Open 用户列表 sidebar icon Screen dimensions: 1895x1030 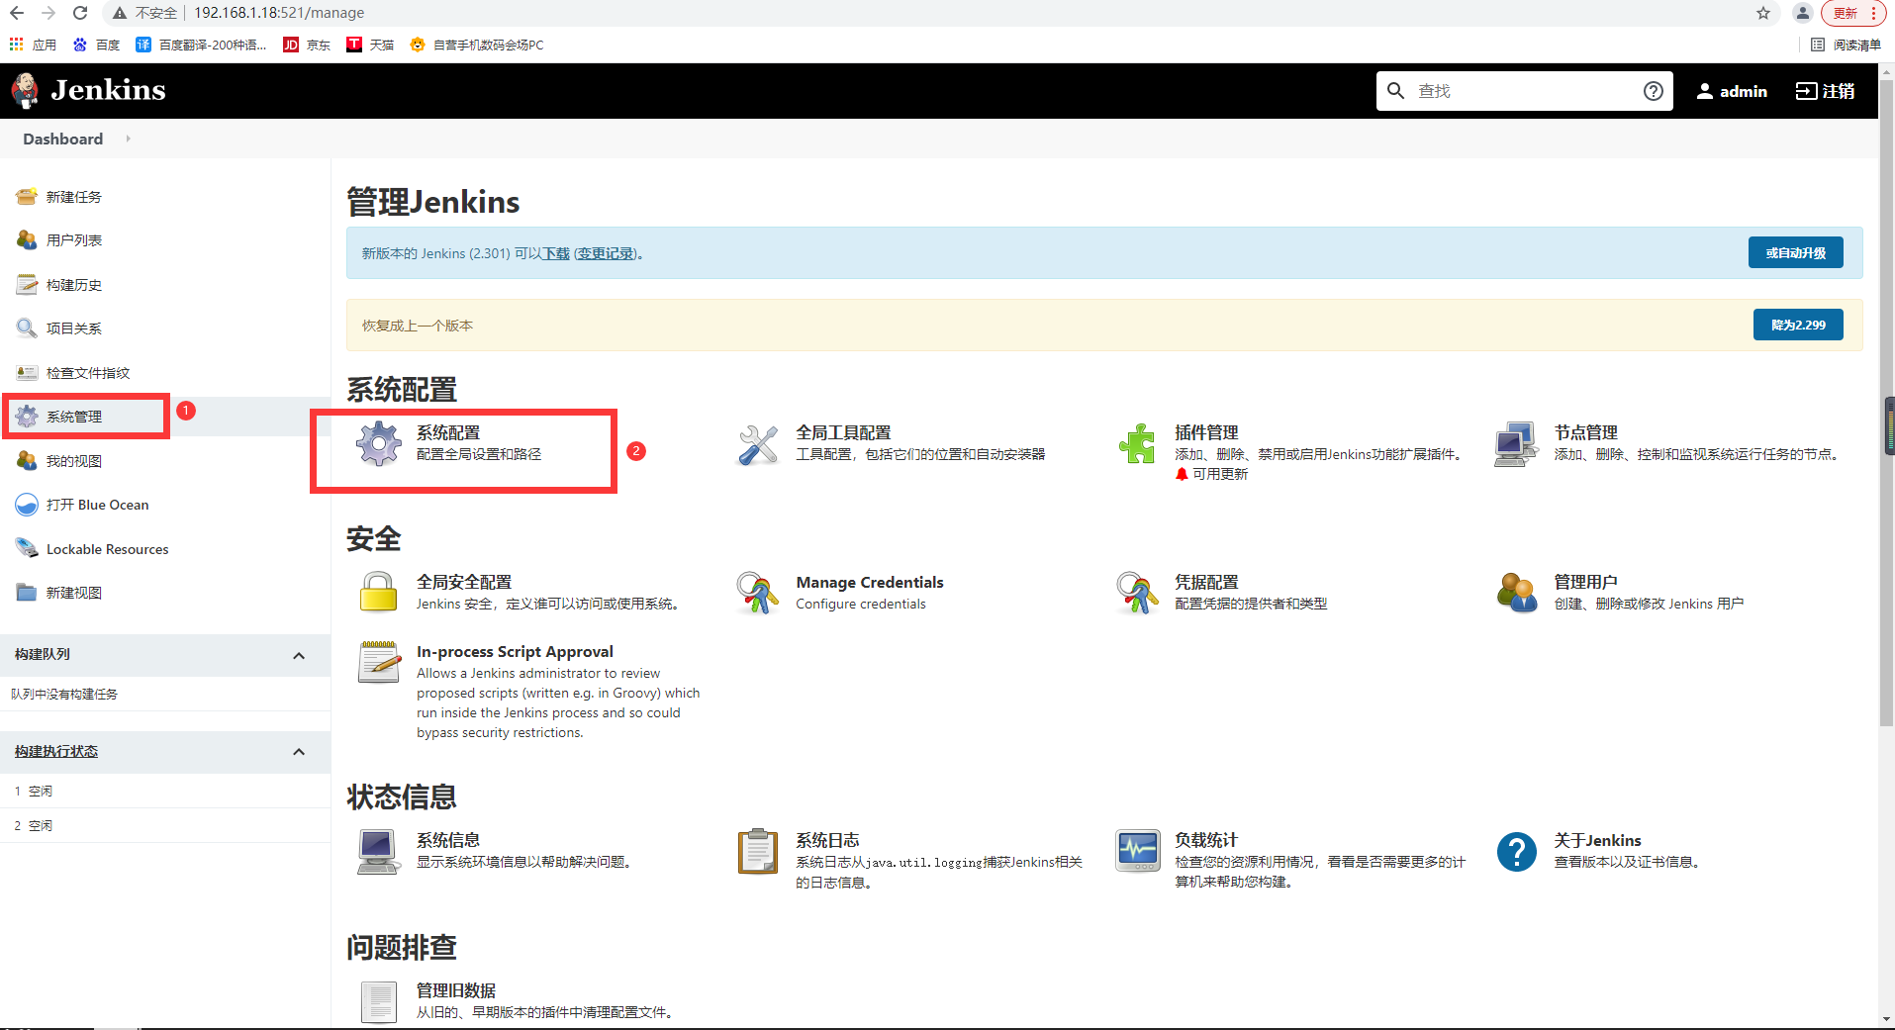(x=27, y=239)
